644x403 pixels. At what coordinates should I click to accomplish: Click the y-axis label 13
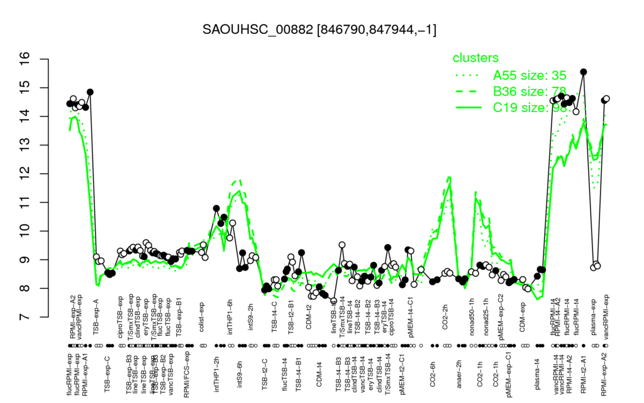click(x=25, y=145)
